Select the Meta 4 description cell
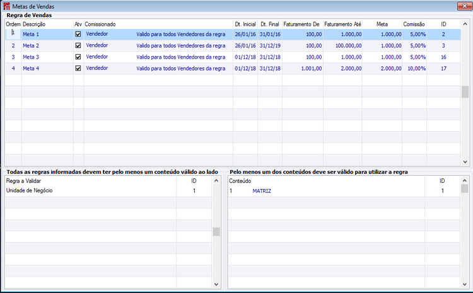Viewport: 473px width, 293px height. (x=47, y=69)
